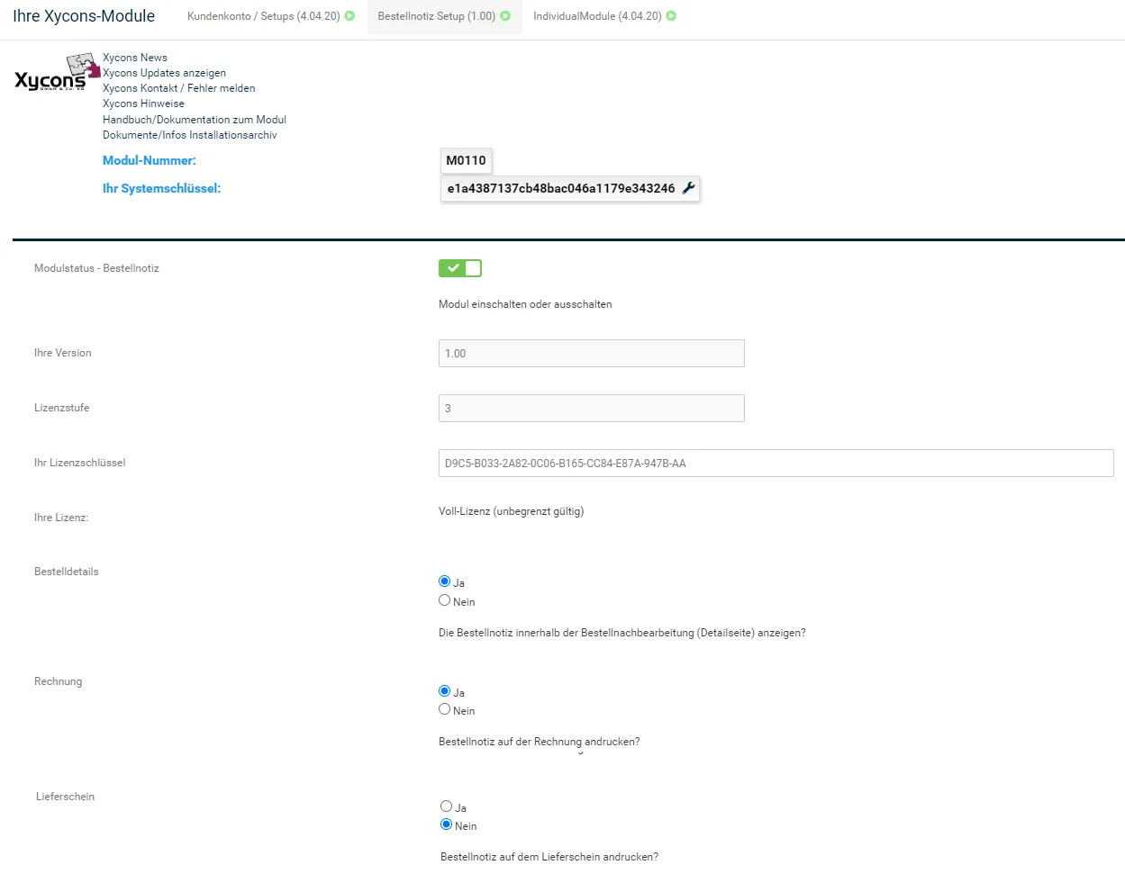
Task: Click the Bestellnotiz auf dem Lieferschein andrucken text
Action: tap(549, 857)
